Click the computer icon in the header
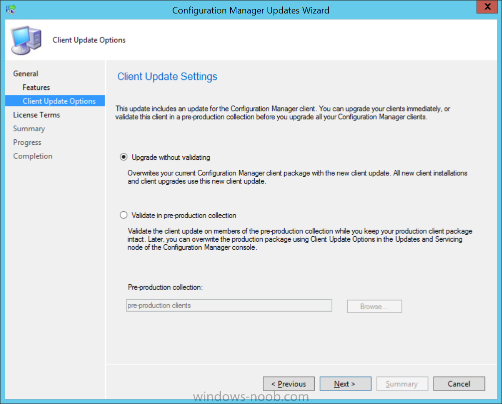The width and height of the screenshot is (502, 404). point(26,40)
